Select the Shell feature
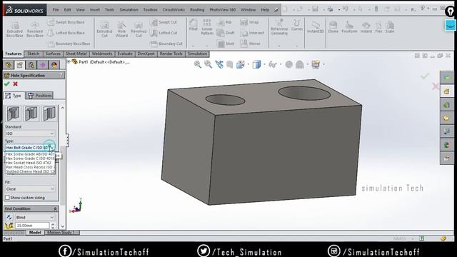The height and width of the screenshot is (257, 457). [x=226, y=44]
